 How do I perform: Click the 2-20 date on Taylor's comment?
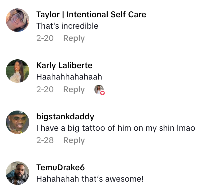(x=45, y=38)
